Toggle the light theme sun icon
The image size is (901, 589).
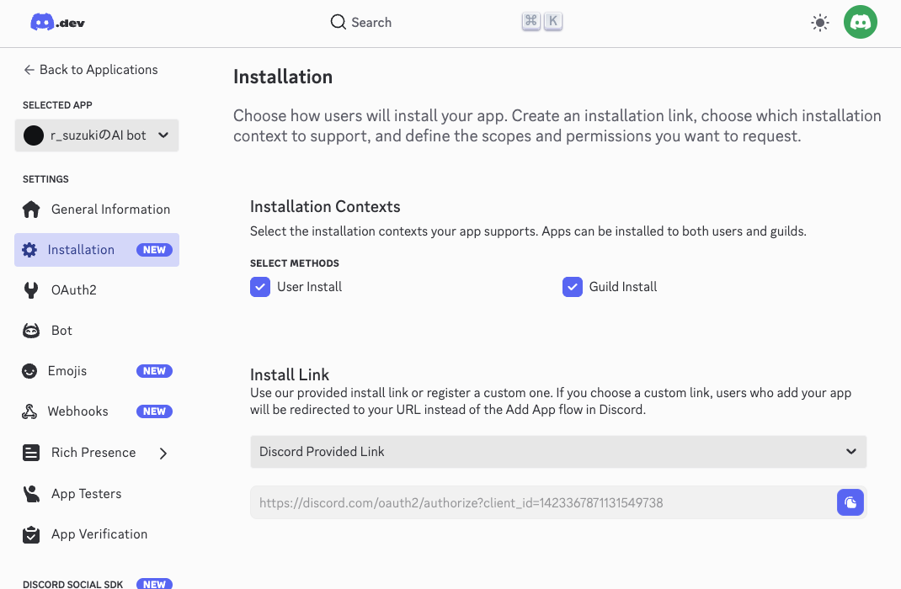819,23
